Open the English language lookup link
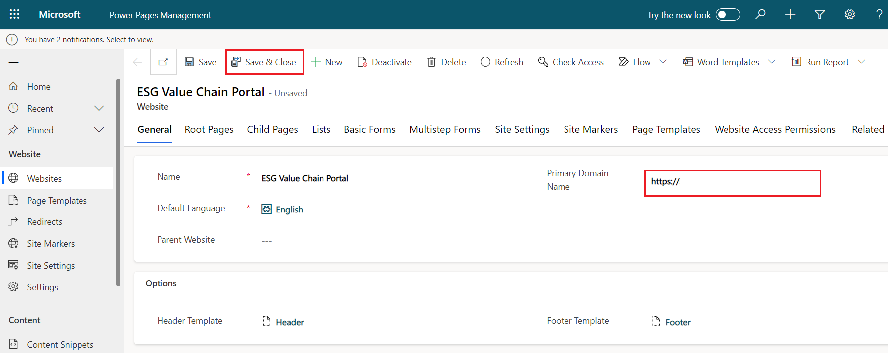The width and height of the screenshot is (888, 353). click(289, 210)
